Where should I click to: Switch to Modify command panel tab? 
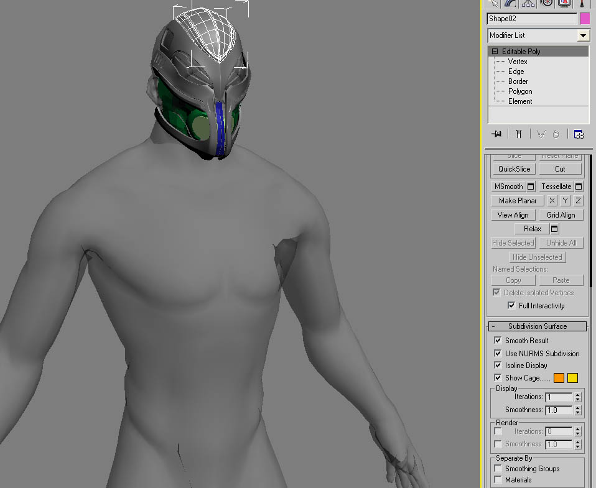(511, 3)
